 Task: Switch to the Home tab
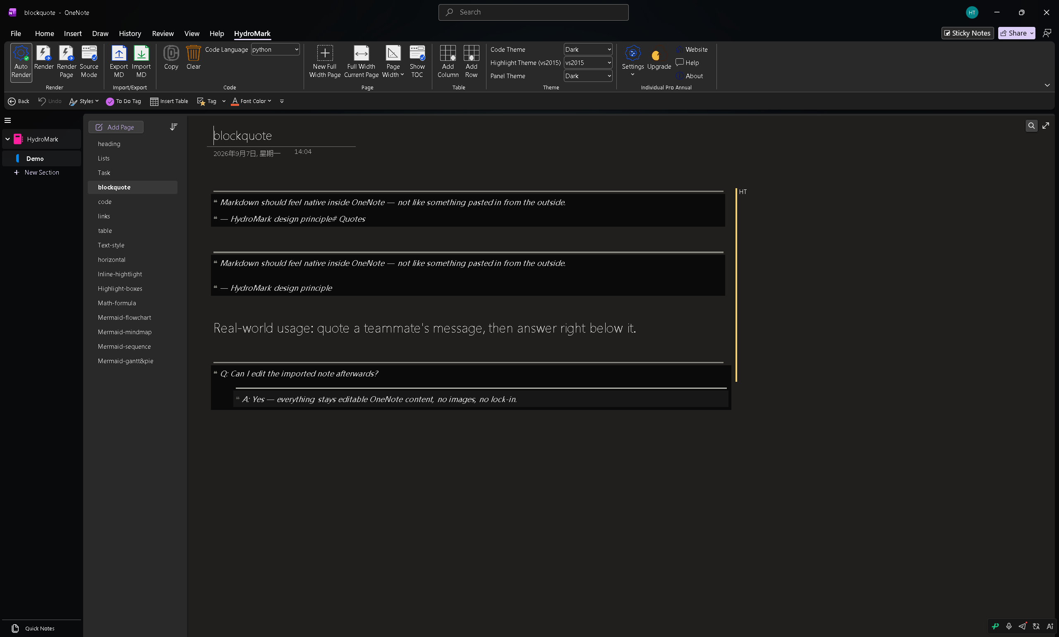[45, 34]
